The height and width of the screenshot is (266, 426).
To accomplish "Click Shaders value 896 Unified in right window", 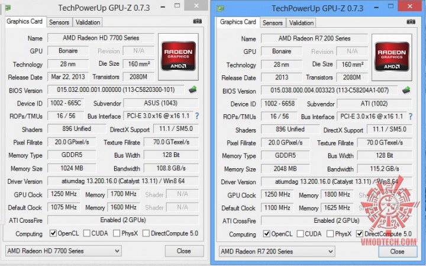I will 290,129.
